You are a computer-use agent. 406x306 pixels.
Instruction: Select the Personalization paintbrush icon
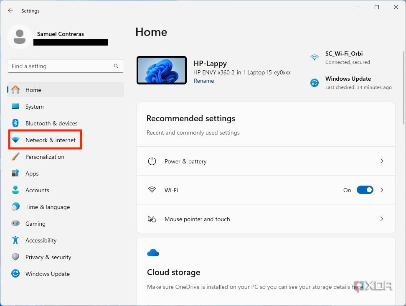point(15,157)
